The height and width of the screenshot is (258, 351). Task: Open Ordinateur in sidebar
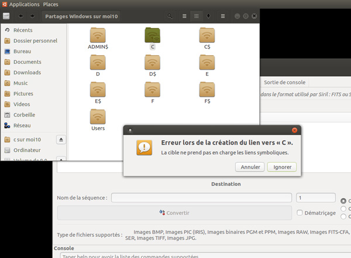click(x=27, y=150)
